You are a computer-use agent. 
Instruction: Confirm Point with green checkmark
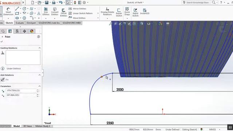point(1,41)
